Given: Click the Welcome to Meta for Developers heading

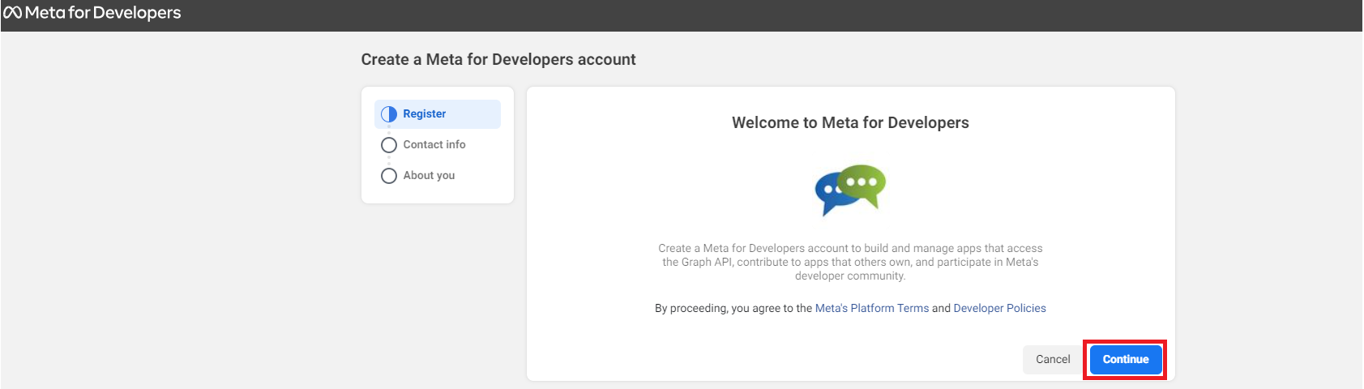Looking at the screenshot, I should pyautogui.click(x=850, y=123).
